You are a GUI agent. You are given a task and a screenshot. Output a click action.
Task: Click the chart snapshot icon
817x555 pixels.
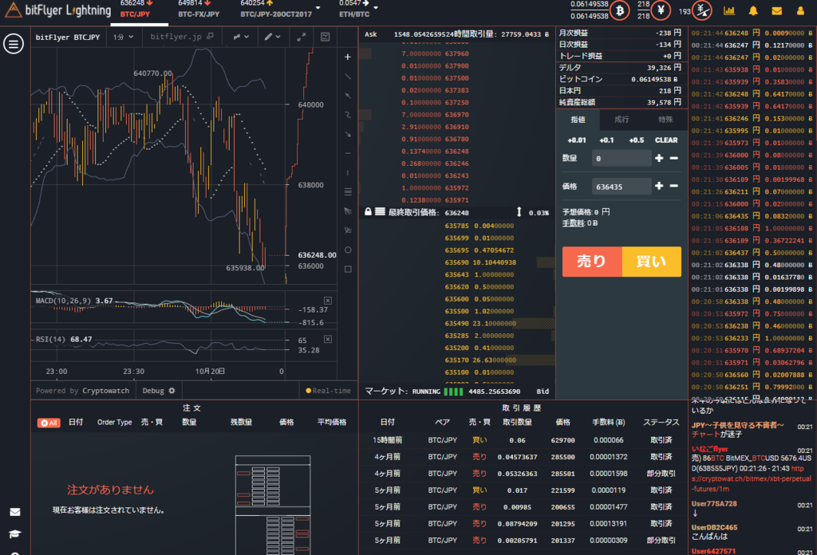pyautogui.click(x=326, y=37)
